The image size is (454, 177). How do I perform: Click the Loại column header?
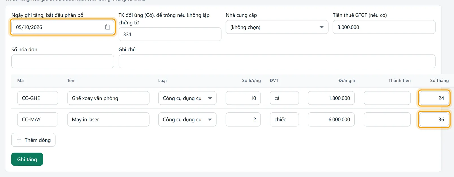click(x=162, y=81)
